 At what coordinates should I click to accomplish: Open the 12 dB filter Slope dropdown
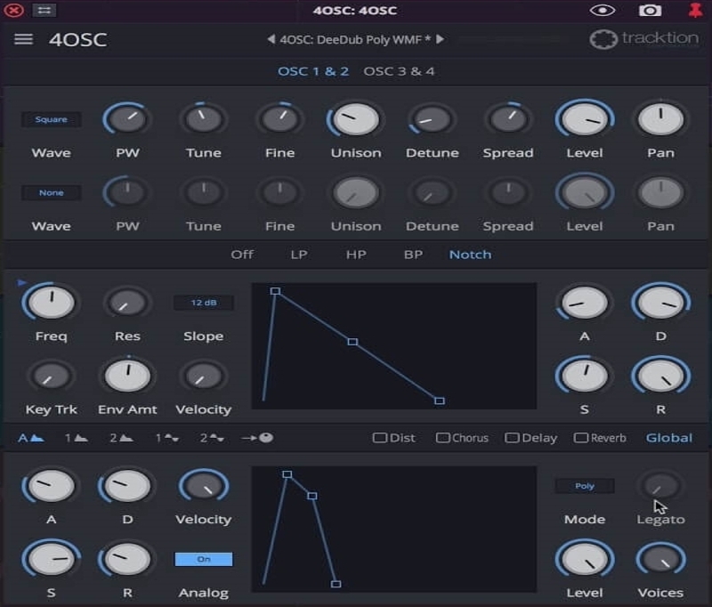coord(204,303)
